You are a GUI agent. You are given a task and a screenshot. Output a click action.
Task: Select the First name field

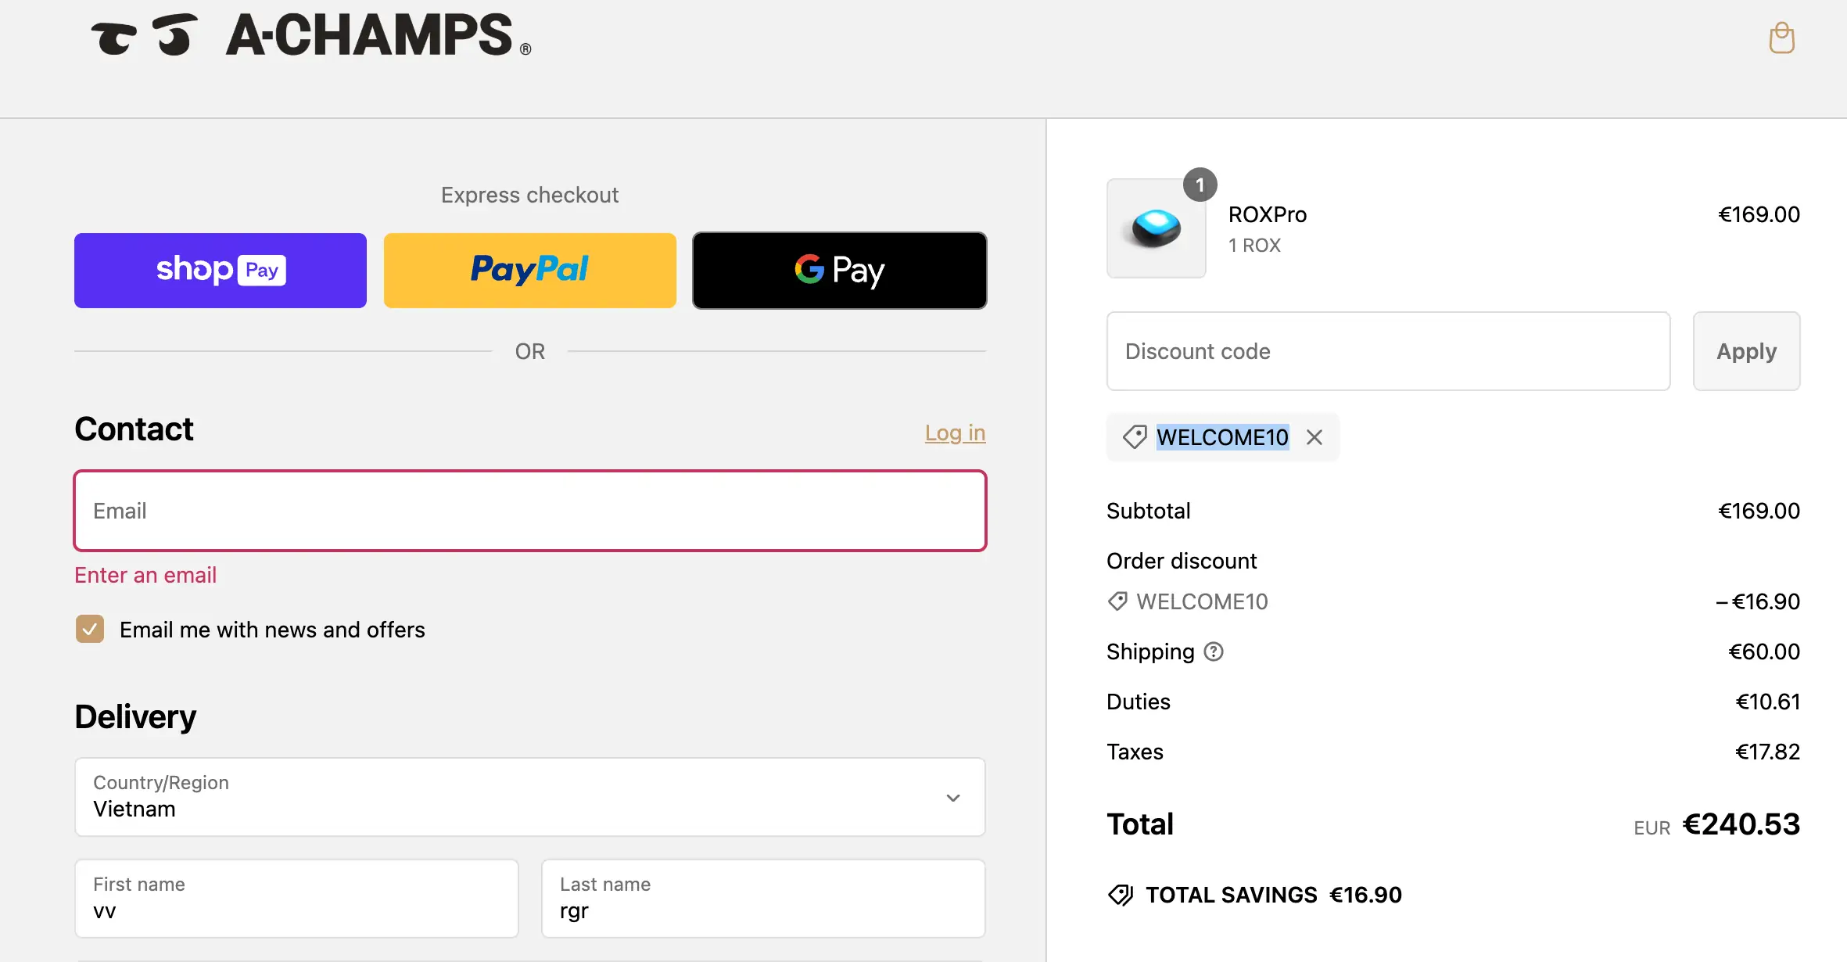[297, 899]
